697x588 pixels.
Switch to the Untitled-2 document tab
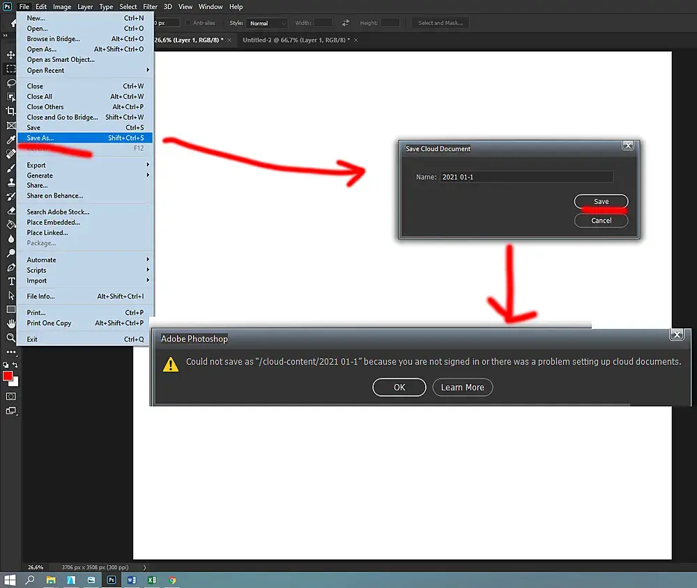pyautogui.click(x=296, y=40)
